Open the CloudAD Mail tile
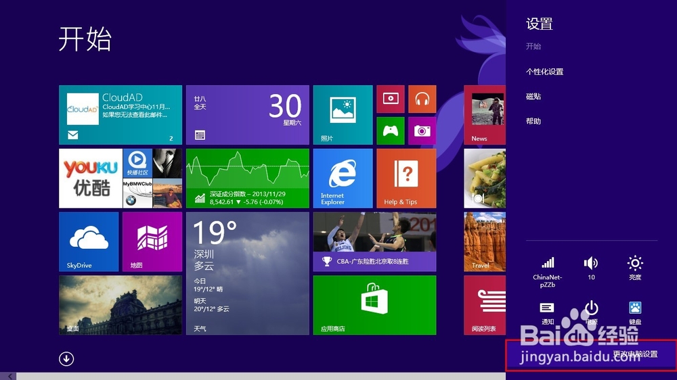Image resolution: width=677 pixels, height=380 pixels. pyautogui.click(x=121, y=115)
